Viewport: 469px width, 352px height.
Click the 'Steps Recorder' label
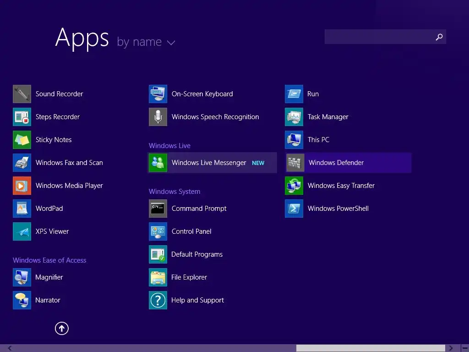(x=57, y=117)
